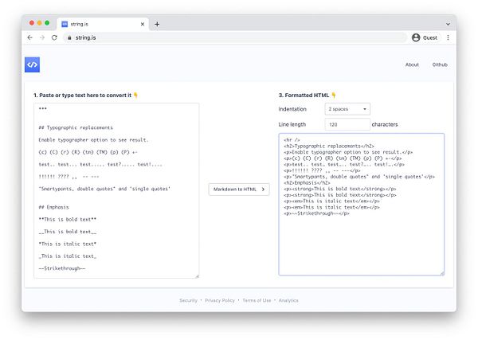This screenshot has width=478, height=340.
Task: Select the string.is browser tab
Action: point(103,24)
